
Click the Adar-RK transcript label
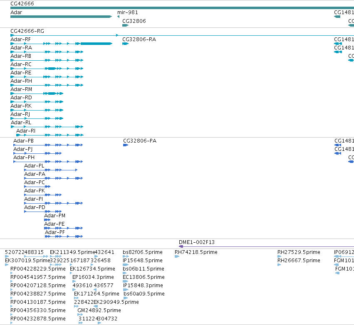21,106
